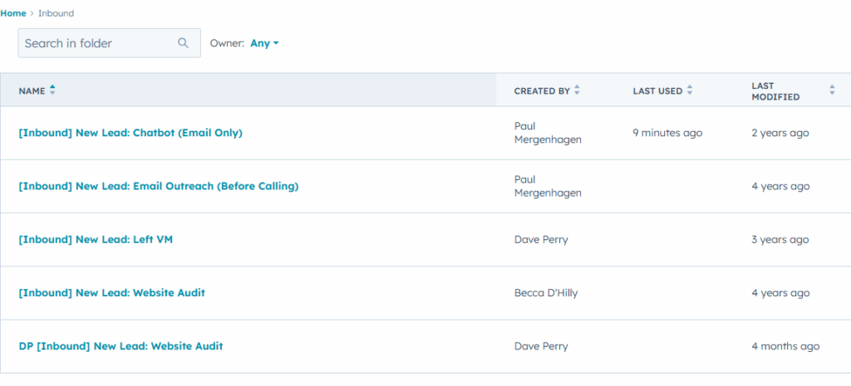Screen dimensions: 851x386
Task: Click the '9 minutes ago' last used cell
Action: (x=667, y=133)
